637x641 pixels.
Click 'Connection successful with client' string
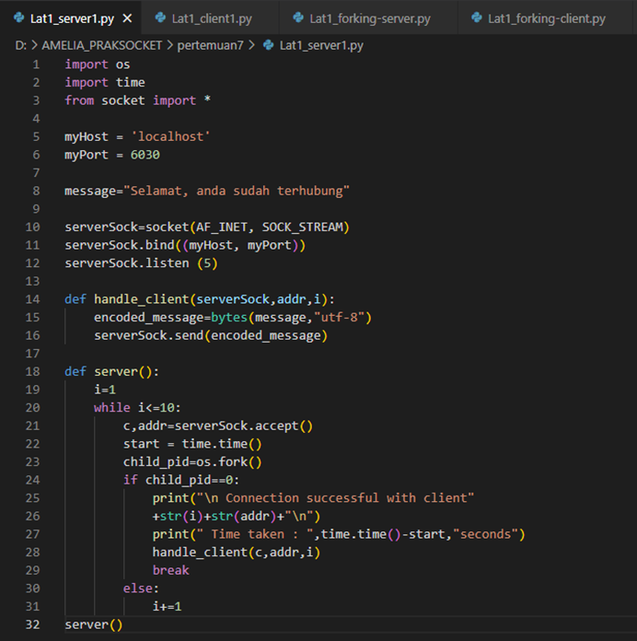(x=335, y=498)
